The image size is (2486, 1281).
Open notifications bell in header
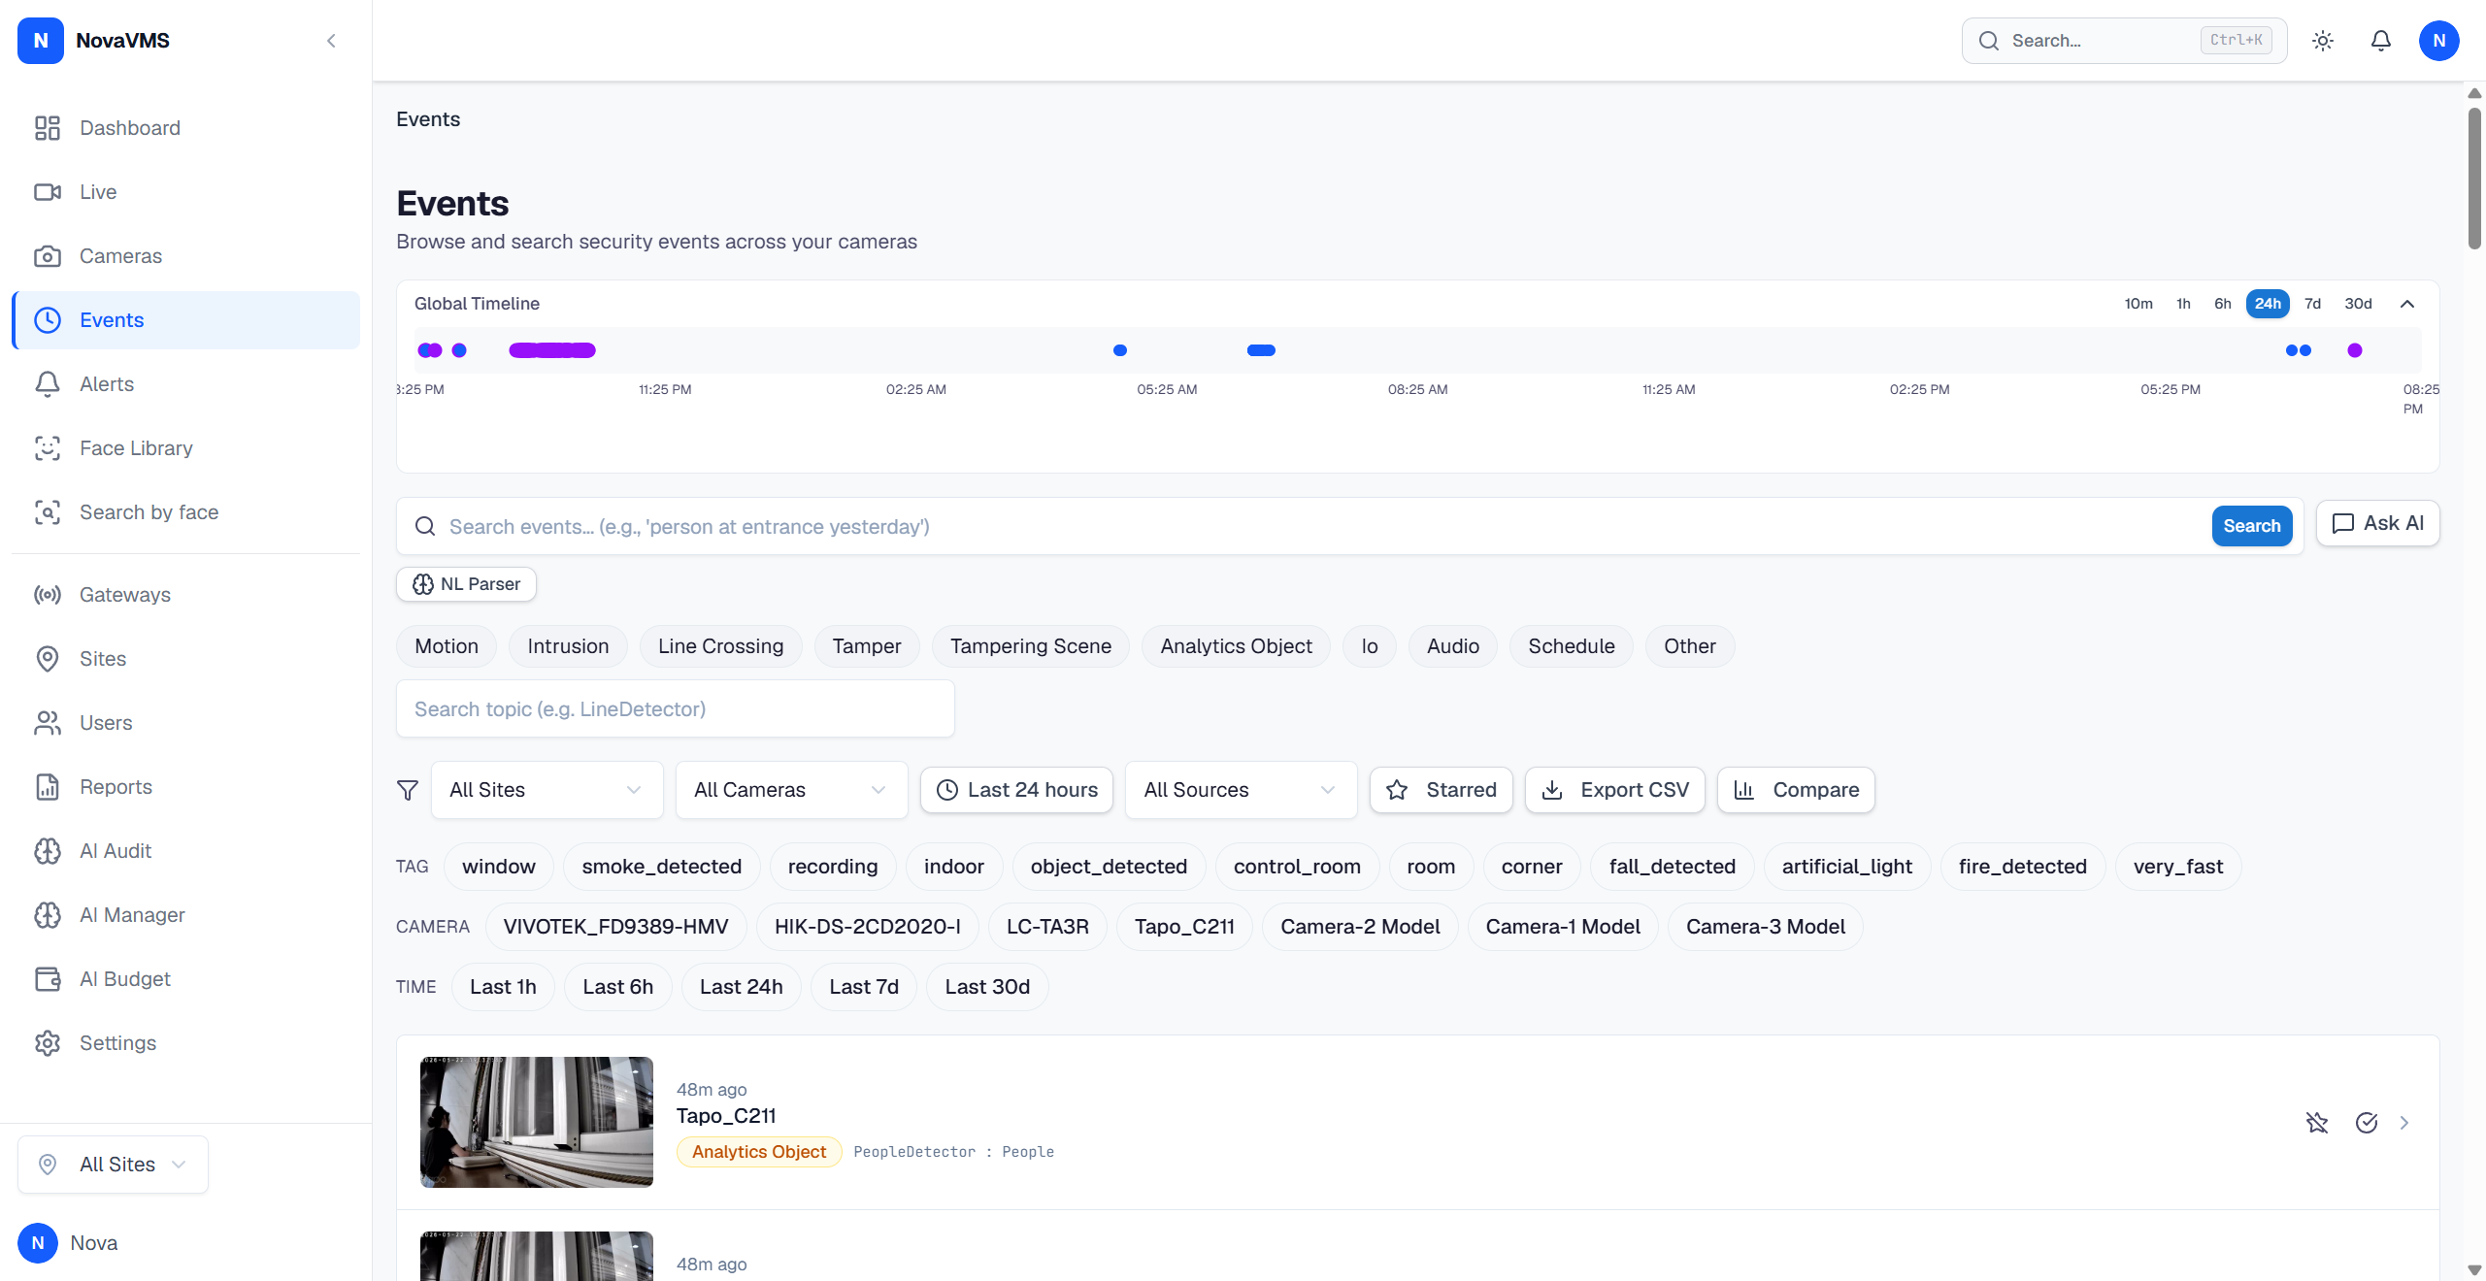coord(2381,41)
